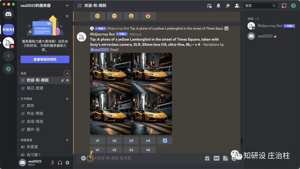Open the inbox icon in header

point(284,6)
